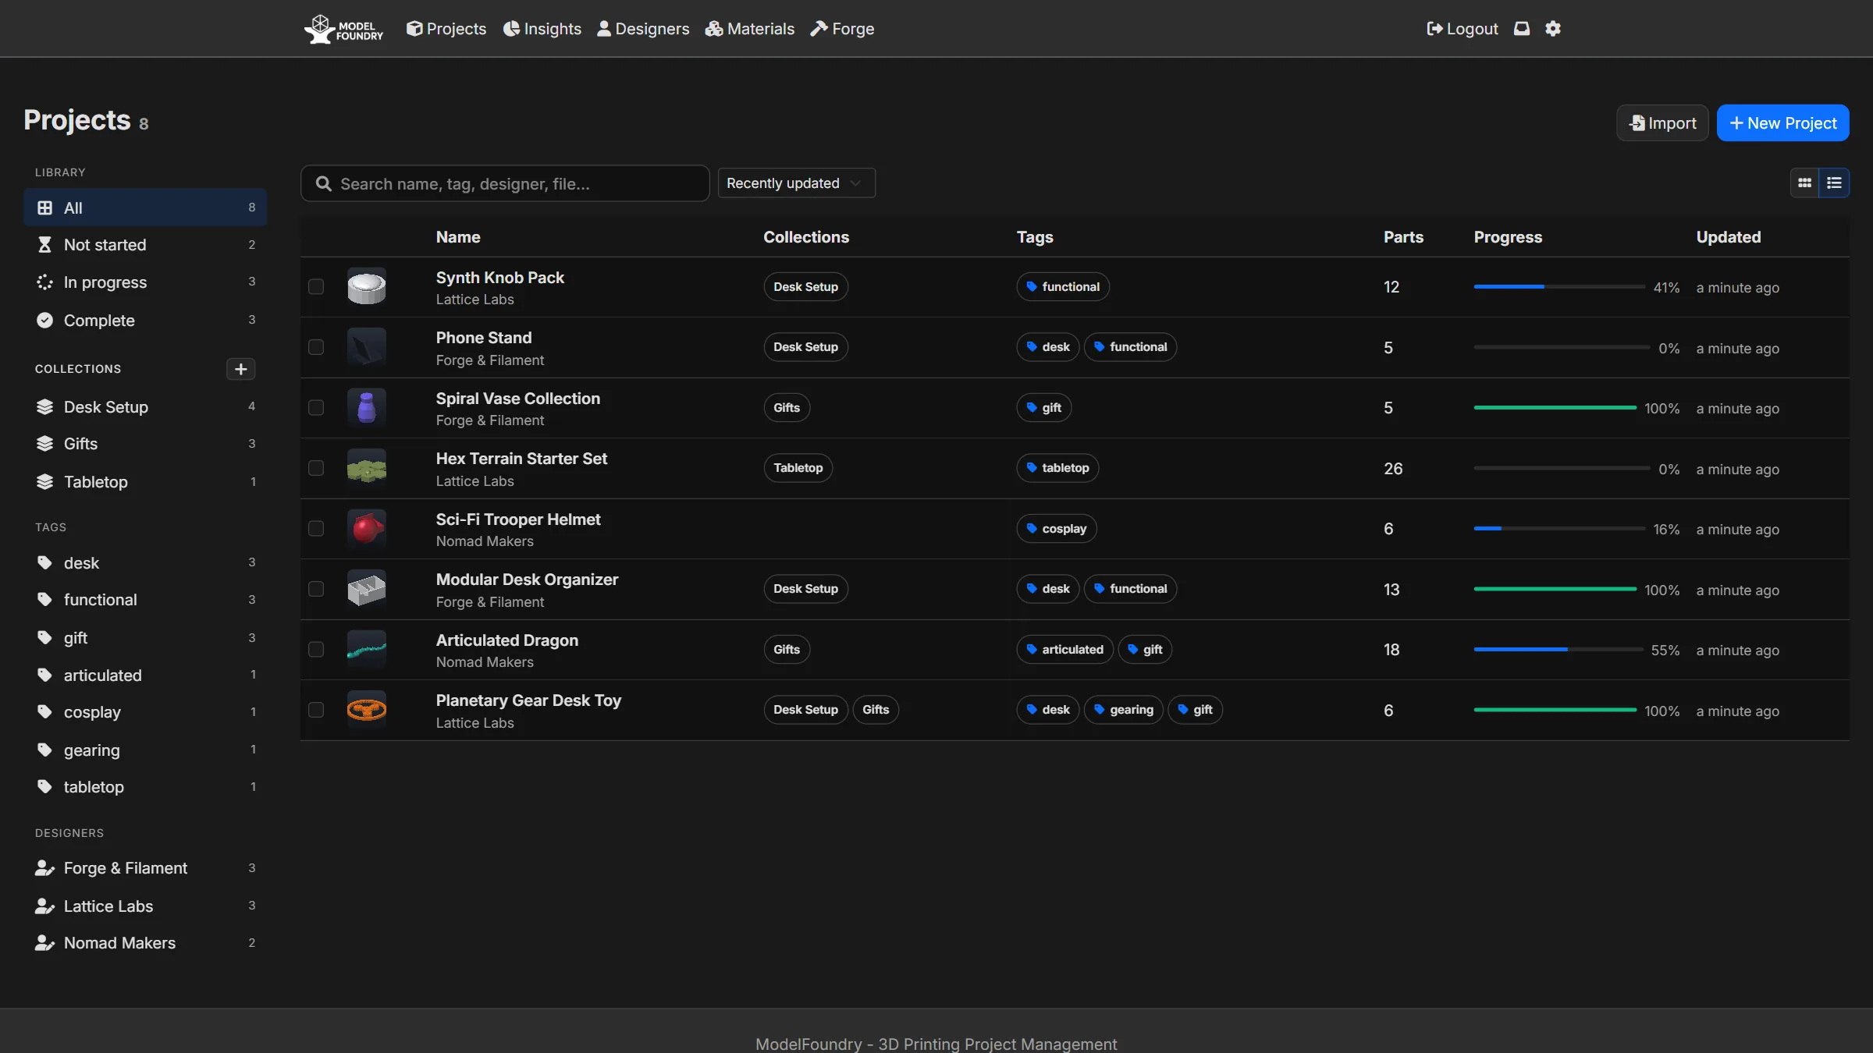1873x1053 pixels.
Task: Open the Modular Desk Organizer thumbnail
Action: [x=366, y=589]
